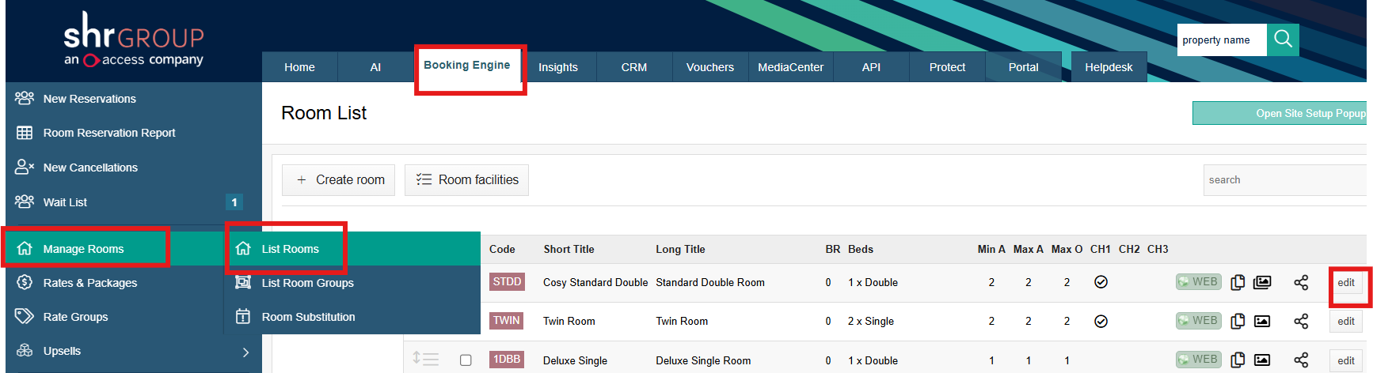Click the STDD room code badge
Image resolution: width=1373 pixels, height=373 pixels.
(x=507, y=282)
